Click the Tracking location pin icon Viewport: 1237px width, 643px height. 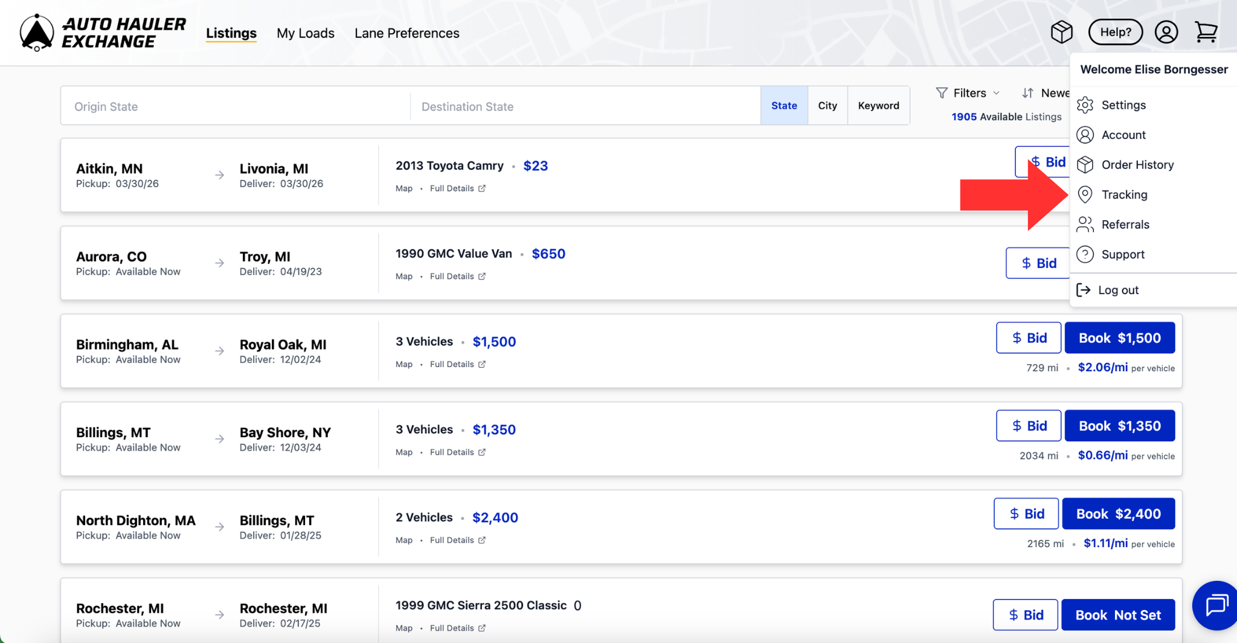click(1085, 194)
